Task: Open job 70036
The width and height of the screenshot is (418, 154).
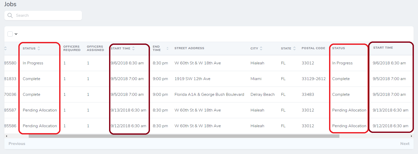Action: (x=11, y=94)
